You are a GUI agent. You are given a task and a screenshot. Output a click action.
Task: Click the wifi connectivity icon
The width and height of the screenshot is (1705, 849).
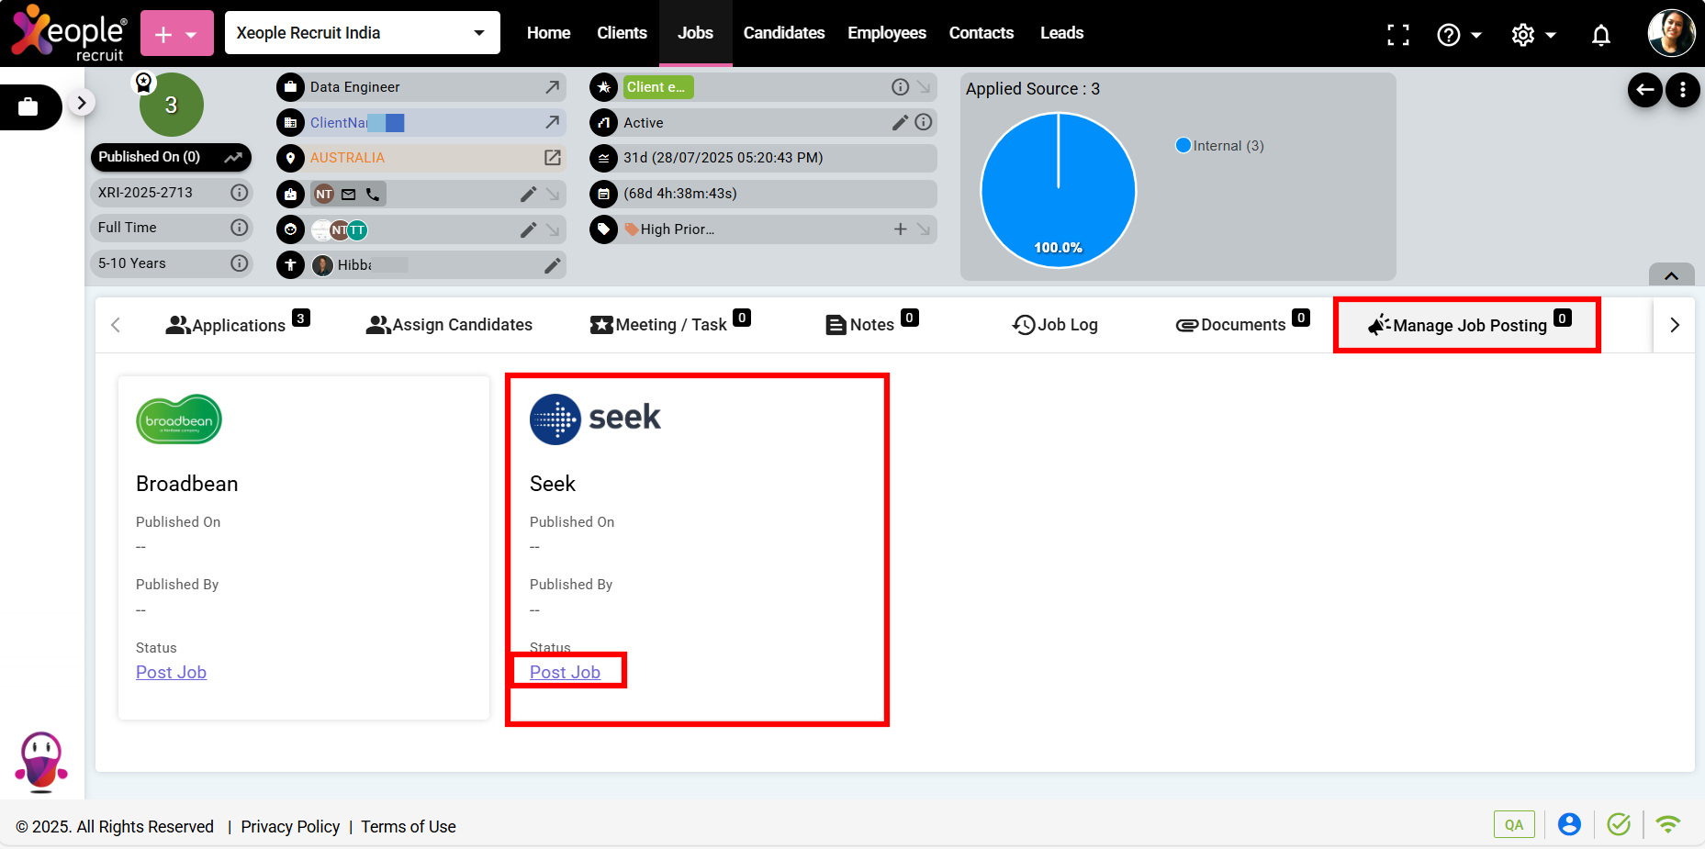1667,824
